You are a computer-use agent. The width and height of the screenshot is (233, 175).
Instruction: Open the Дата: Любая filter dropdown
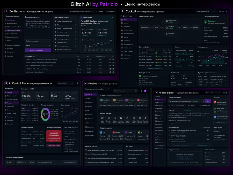pyautogui.click(x=191, y=105)
